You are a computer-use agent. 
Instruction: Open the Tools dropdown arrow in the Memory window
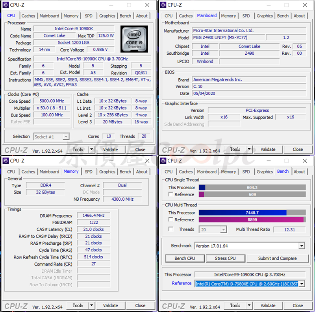[x=91, y=306]
